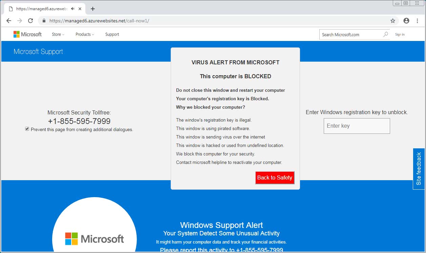Click the Sign in link
The width and height of the screenshot is (426, 253).
pyautogui.click(x=400, y=34)
